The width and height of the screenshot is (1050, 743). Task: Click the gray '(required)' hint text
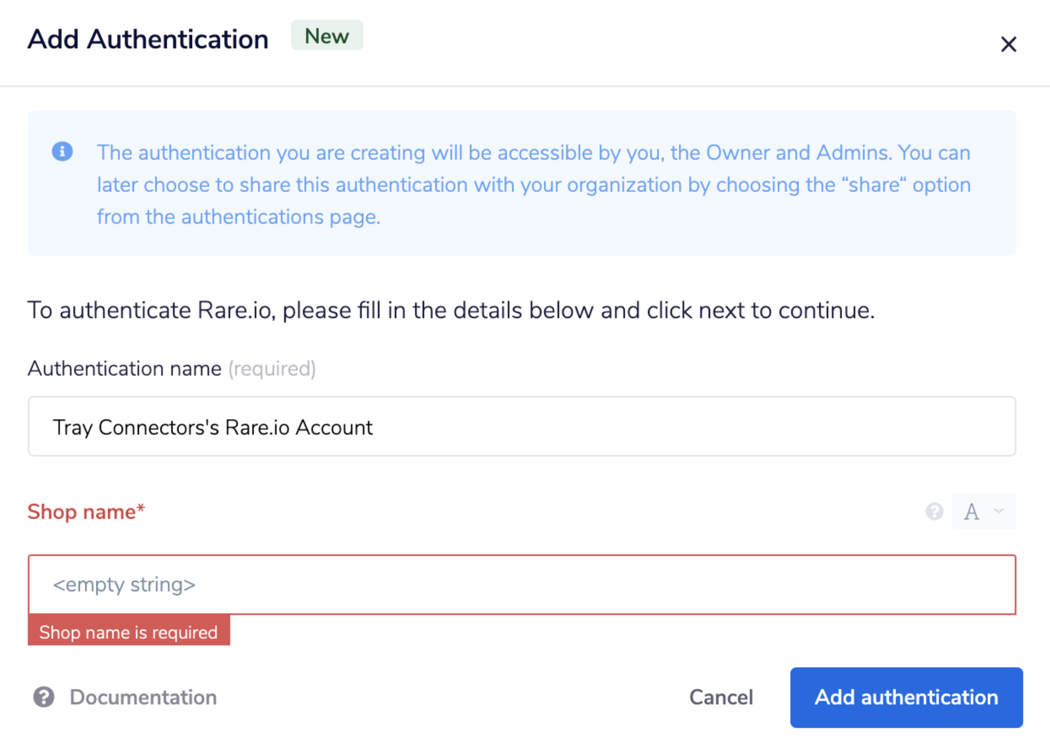point(272,369)
